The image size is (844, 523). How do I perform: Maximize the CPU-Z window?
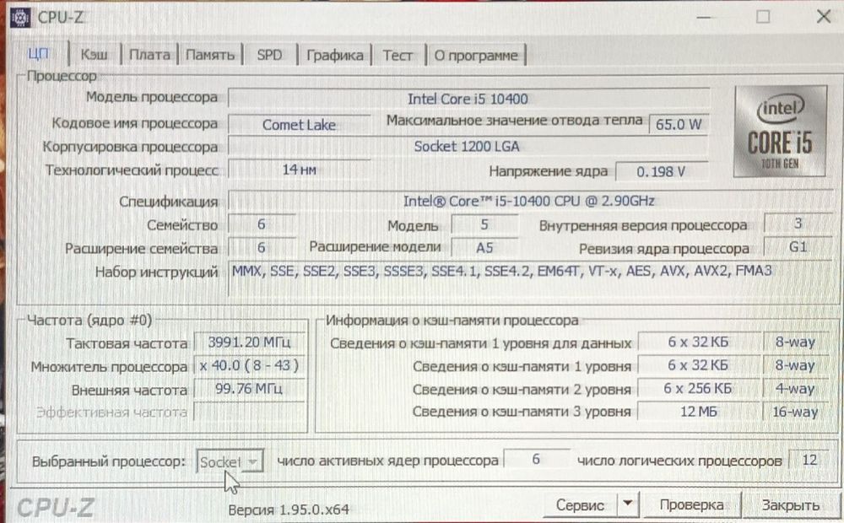tap(763, 17)
